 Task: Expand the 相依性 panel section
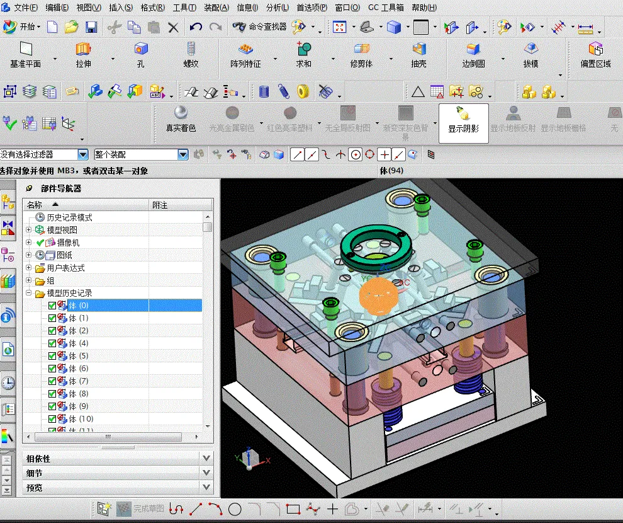click(x=206, y=459)
